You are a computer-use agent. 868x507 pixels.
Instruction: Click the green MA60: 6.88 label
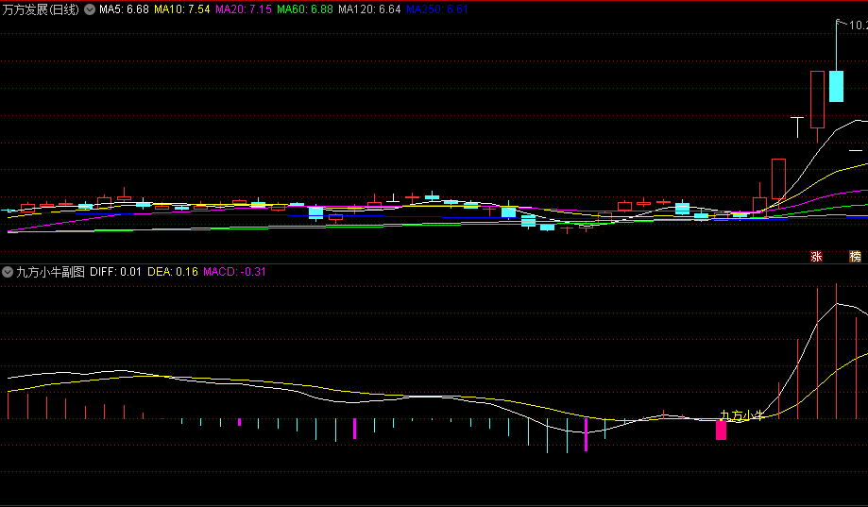click(x=305, y=9)
